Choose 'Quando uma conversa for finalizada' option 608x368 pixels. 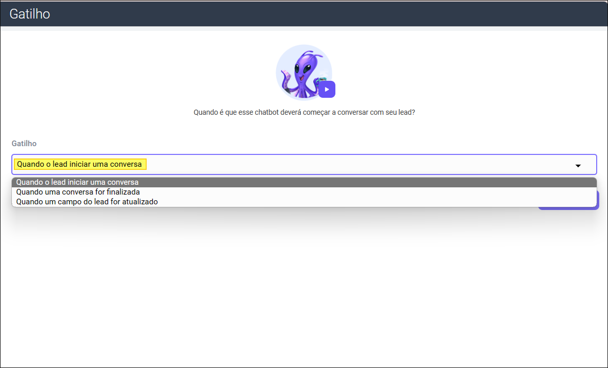click(78, 192)
